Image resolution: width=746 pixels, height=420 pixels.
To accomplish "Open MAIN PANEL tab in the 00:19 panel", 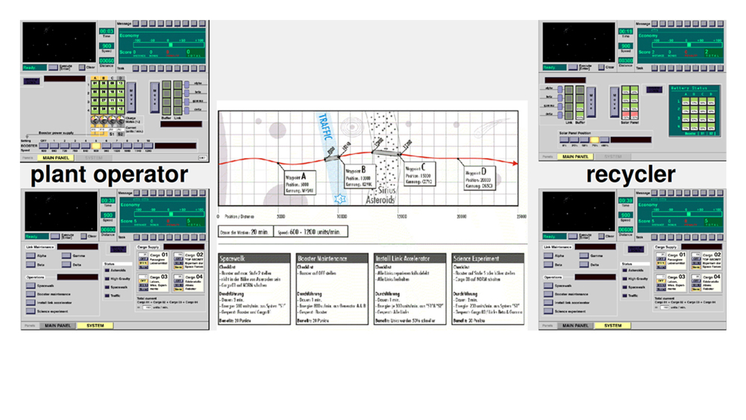I will click(577, 157).
